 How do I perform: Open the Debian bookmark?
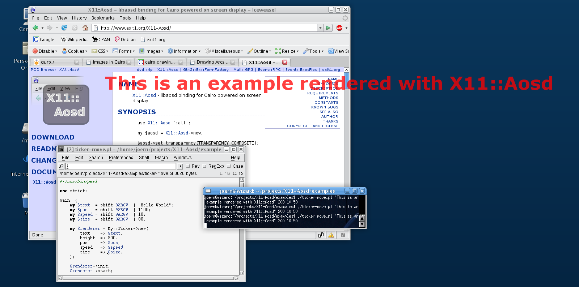(x=125, y=40)
